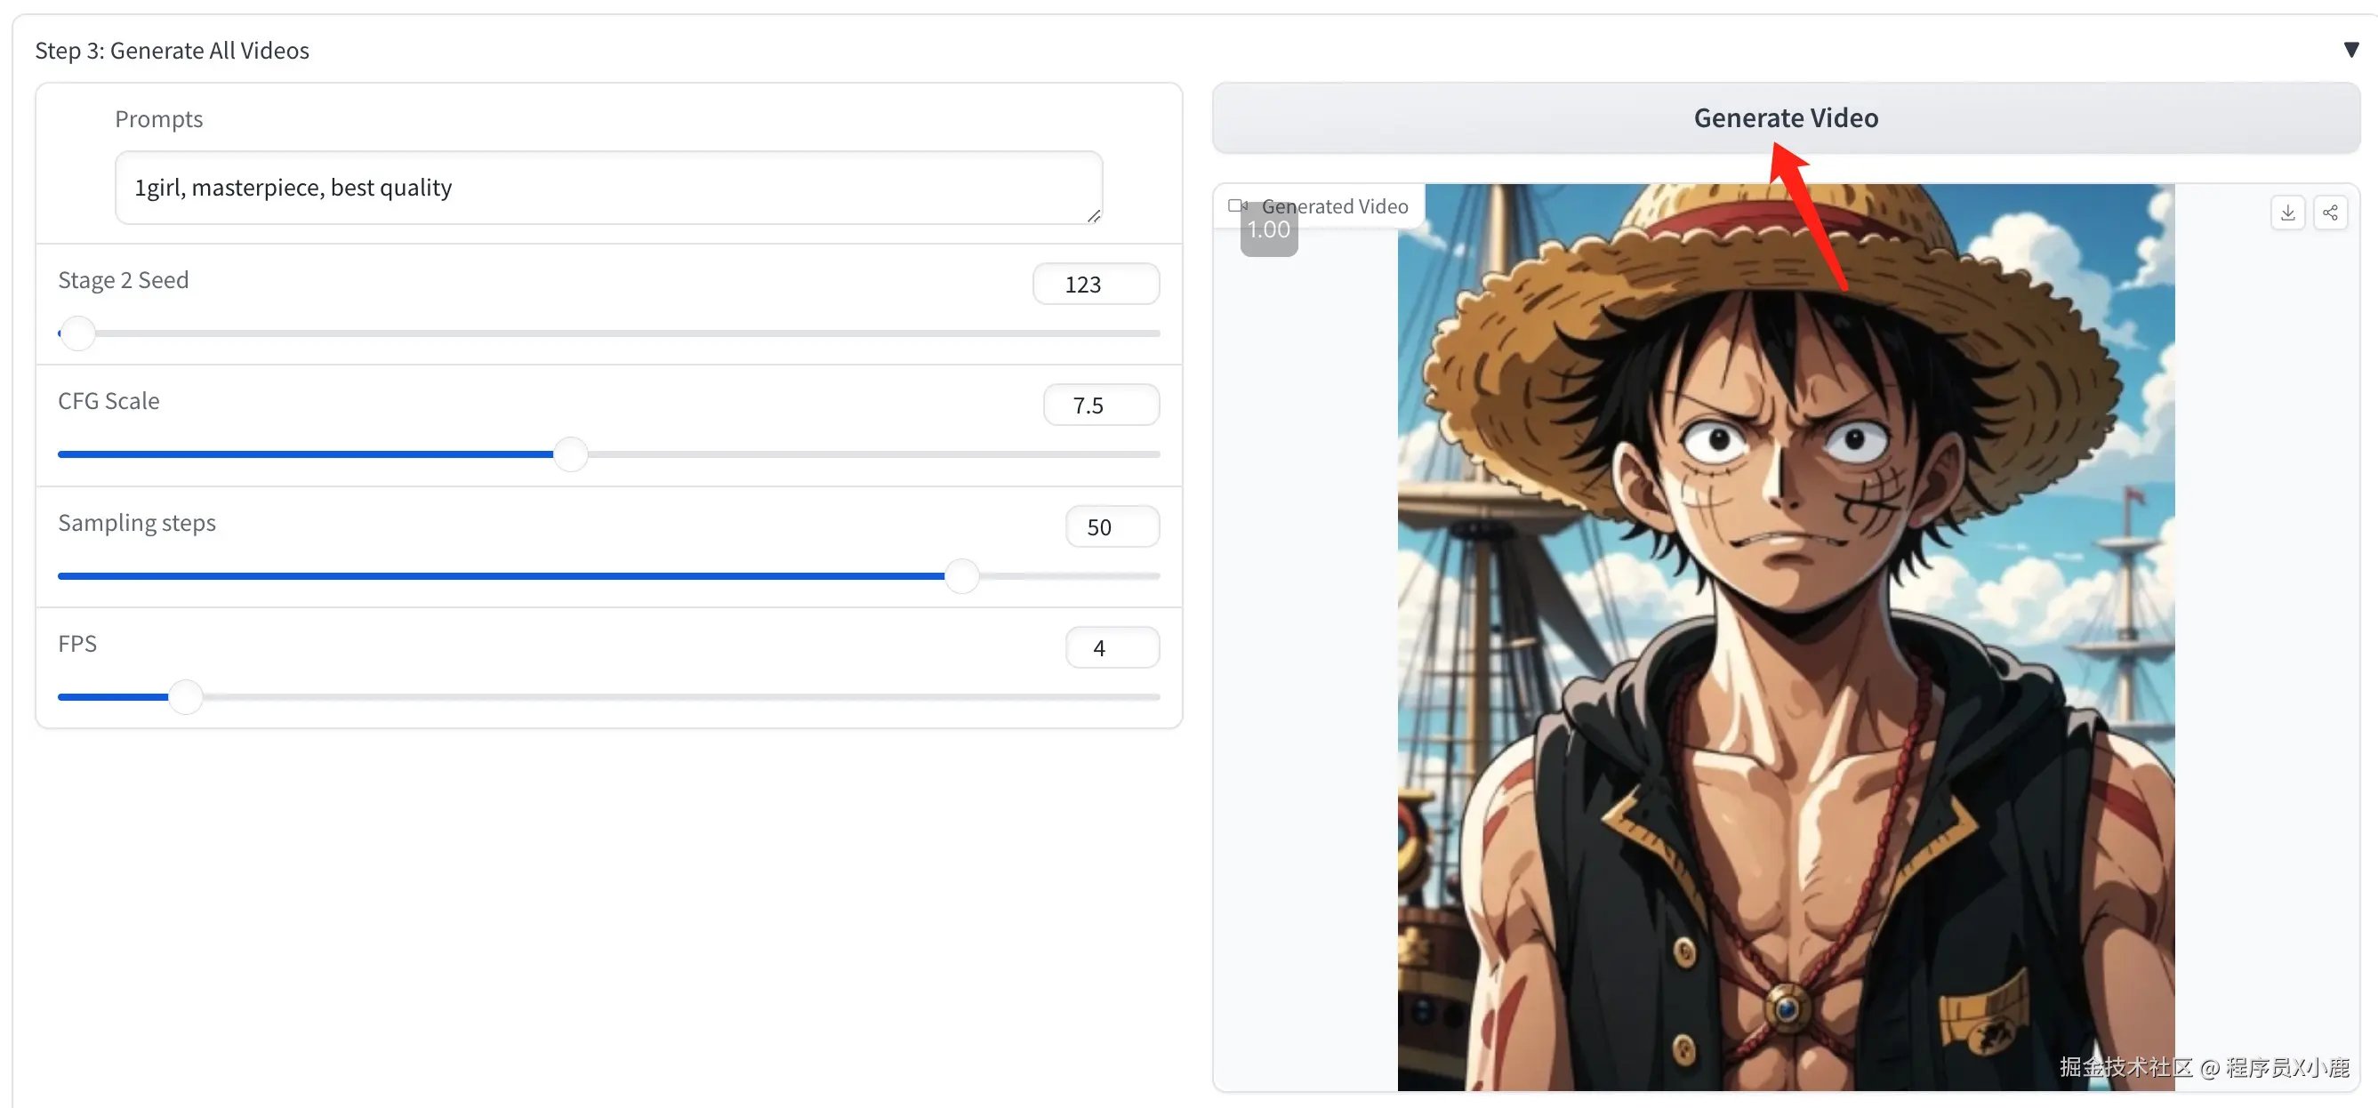Click inside the Prompts text box
The height and width of the screenshot is (1108, 2378).
tap(607, 188)
